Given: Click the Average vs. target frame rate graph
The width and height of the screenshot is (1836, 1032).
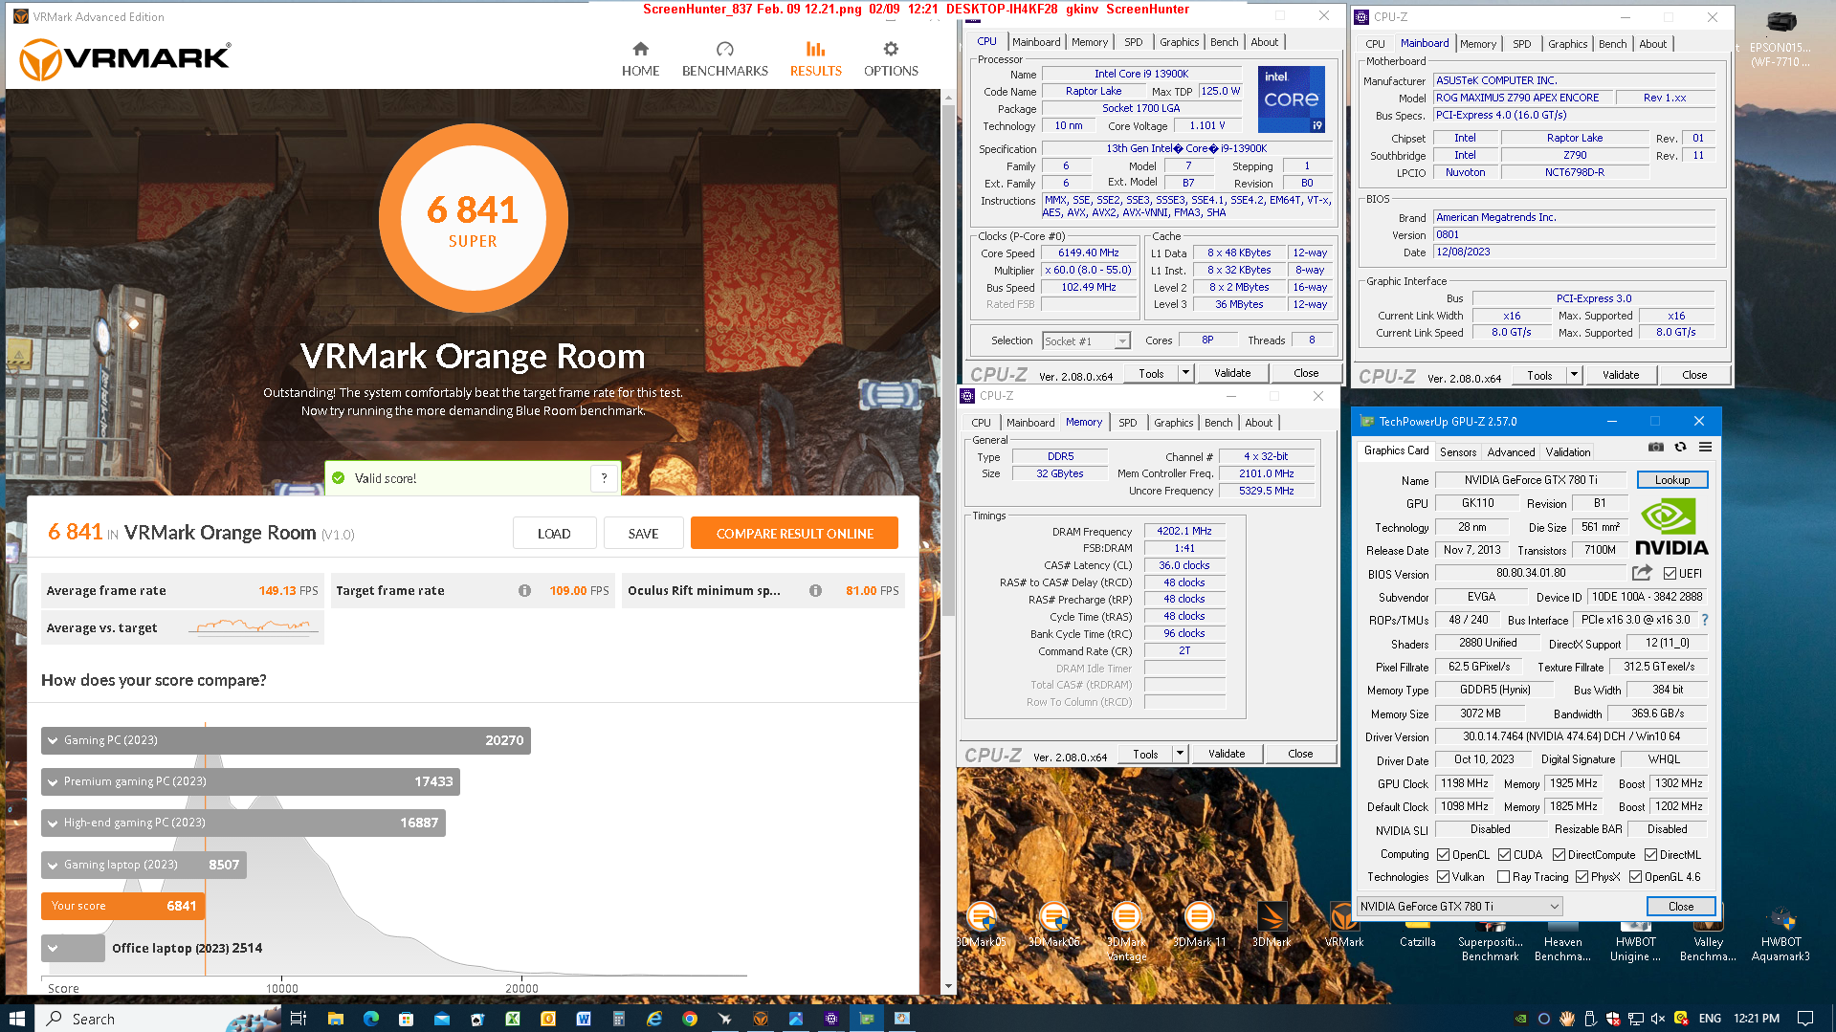Looking at the screenshot, I should click(x=254, y=627).
